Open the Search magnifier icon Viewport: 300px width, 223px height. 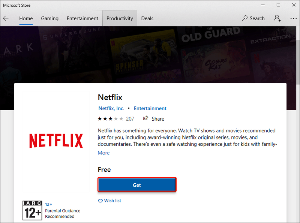tap(244, 18)
